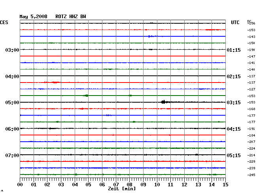Click the DC offset value "-143"
The image size is (257, 195).
(x=251, y=37)
